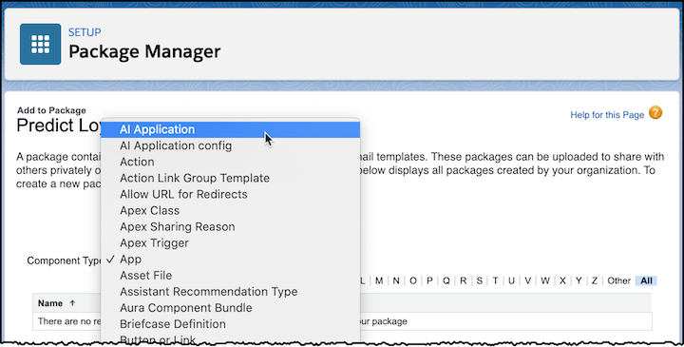Filter the list by letter P

click(x=429, y=280)
